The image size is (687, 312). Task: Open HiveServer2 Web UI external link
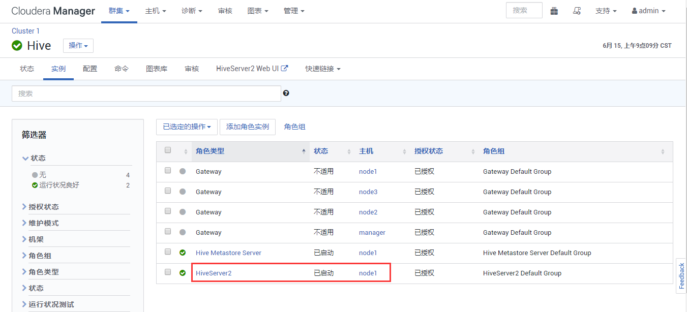click(252, 69)
